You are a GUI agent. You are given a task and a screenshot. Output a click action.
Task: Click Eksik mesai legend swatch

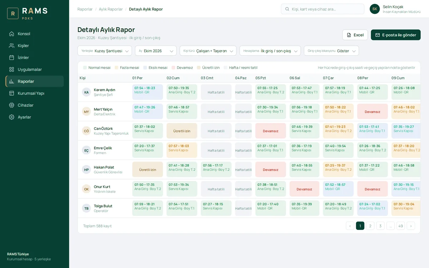pyautogui.click(x=145, y=68)
